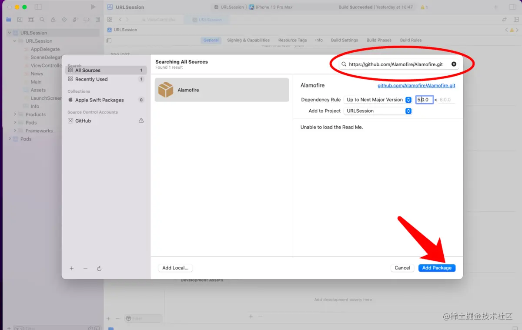Screen dimensions: 522x330
Task: Click the Add Package button
Action: pos(437,268)
